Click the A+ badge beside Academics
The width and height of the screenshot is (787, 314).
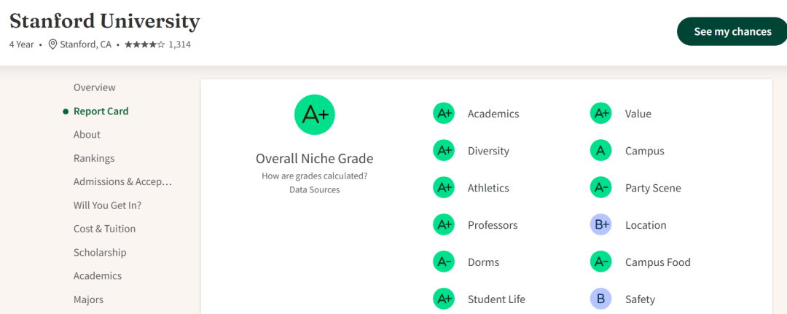[x=444, y=114]
